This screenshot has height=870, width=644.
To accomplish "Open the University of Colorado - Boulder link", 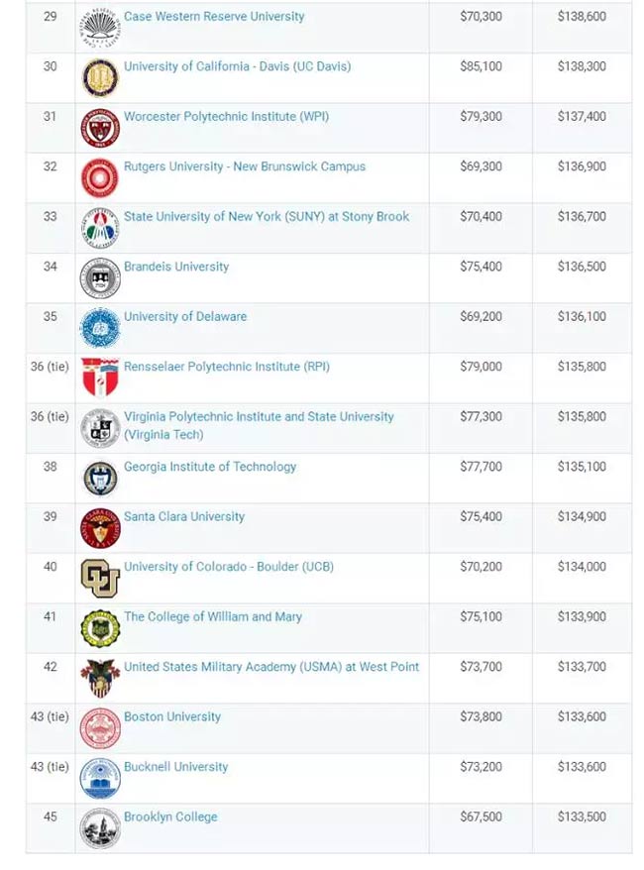I will 229,567.
